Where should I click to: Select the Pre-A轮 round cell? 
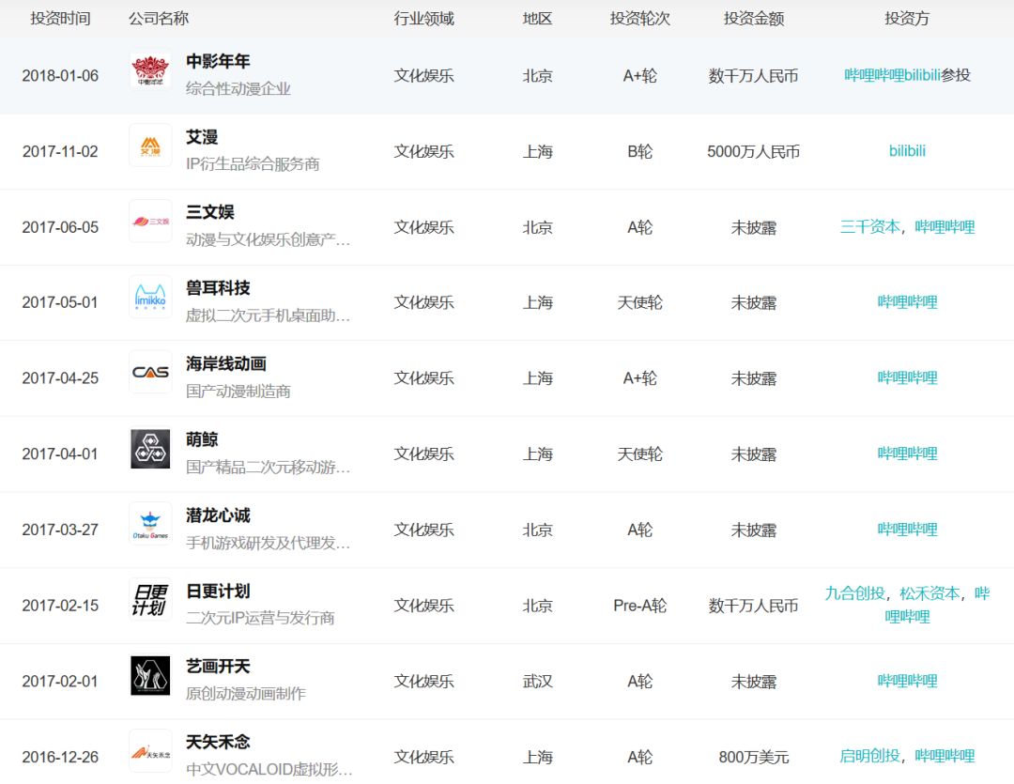[x=640, y=605]
